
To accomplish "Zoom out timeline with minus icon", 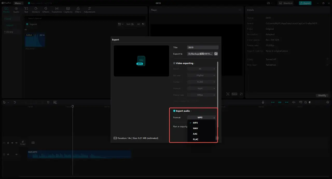I will tap(306, 102).
